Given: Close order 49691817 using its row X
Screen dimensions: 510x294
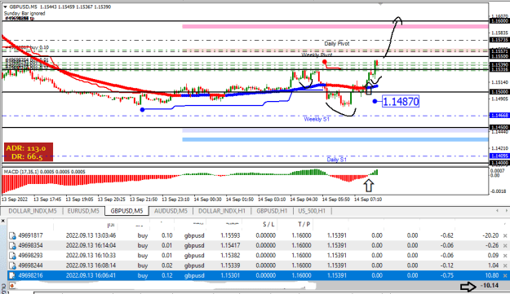Looking at the screenshot, I should (505, 236).
